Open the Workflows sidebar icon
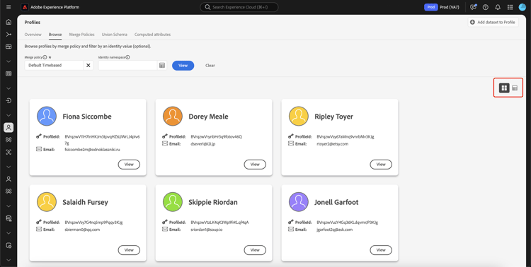531x267 pixels. (x=8, y=34)
